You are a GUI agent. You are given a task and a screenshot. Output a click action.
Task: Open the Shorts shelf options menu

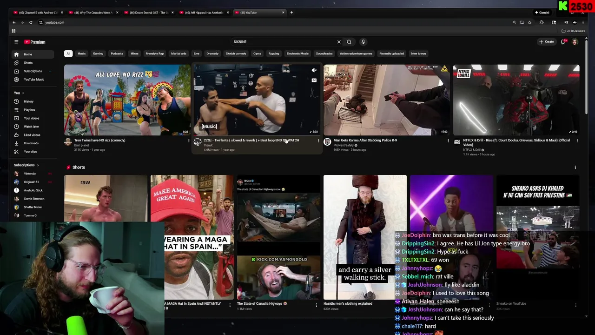tap(575, 167)
